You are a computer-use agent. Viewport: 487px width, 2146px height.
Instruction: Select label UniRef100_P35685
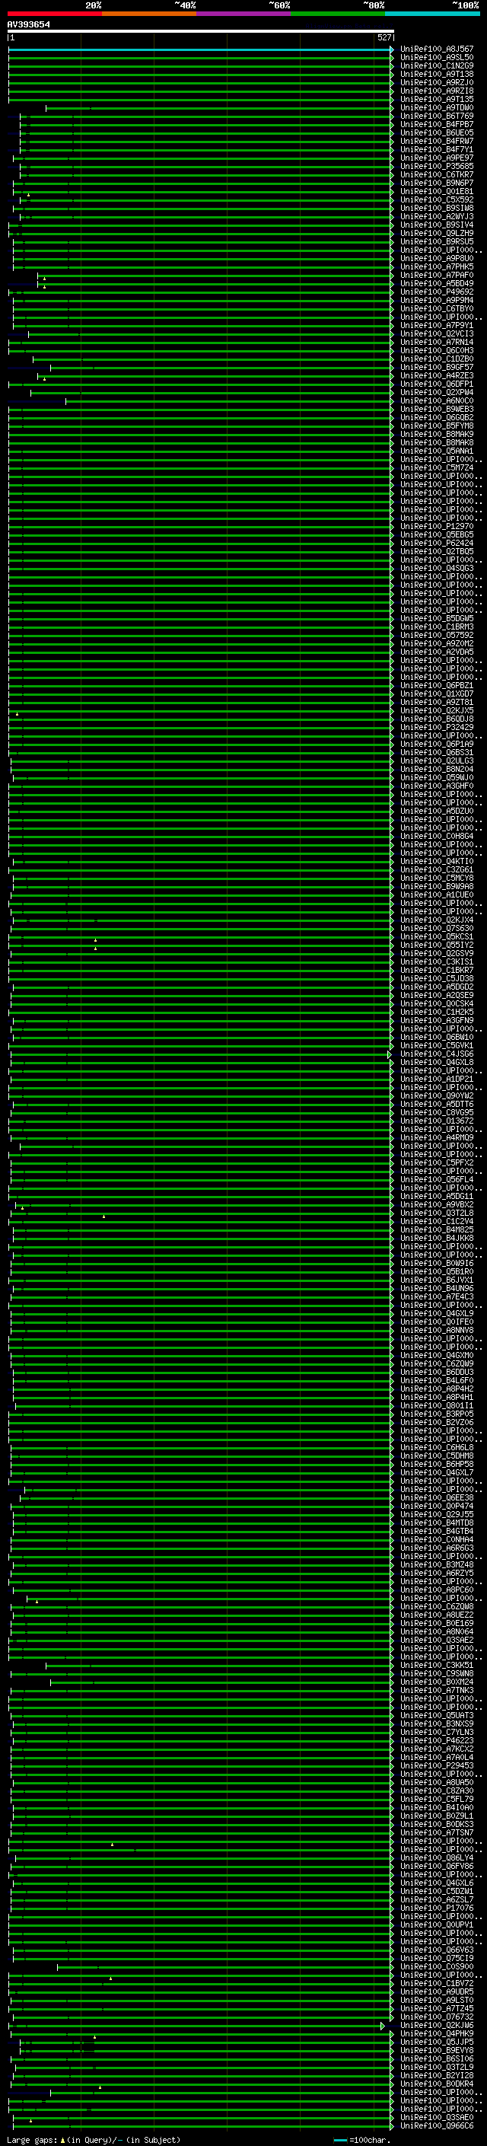(437, 167)
